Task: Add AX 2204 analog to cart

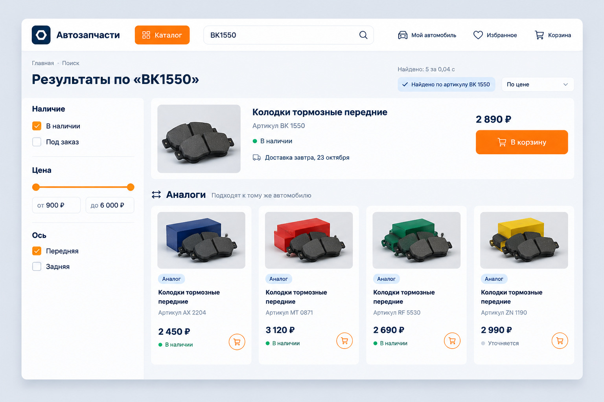Action: (x=237, y=342)
